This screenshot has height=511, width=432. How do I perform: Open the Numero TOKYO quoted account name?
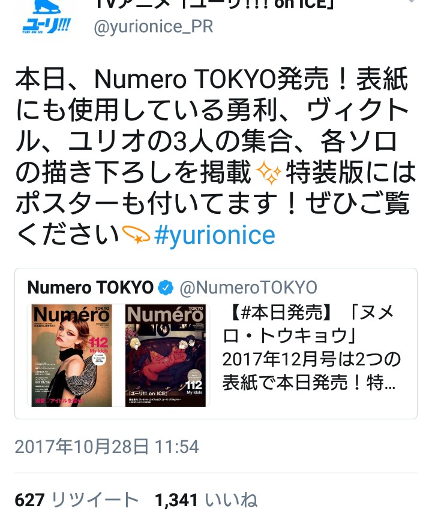(91, 288)
